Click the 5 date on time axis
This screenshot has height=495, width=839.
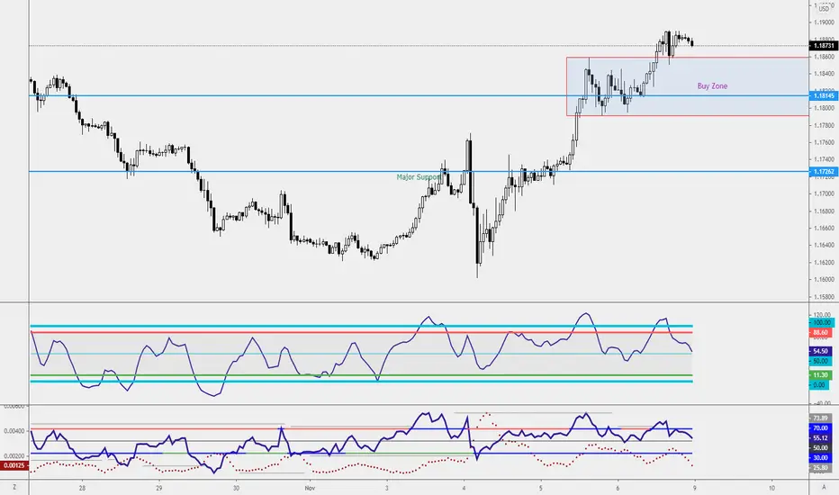(541, 488)
